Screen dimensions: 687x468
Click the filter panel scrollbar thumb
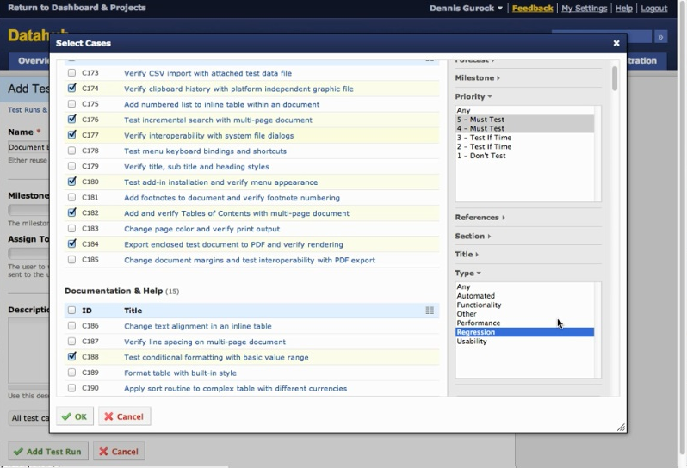(x=615, y=78)
